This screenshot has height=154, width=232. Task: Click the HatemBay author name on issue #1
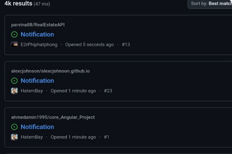click(x=32, y=137)
